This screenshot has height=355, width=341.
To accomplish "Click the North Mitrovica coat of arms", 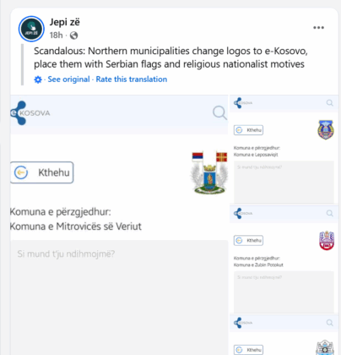I will click(x=209, y=172).
